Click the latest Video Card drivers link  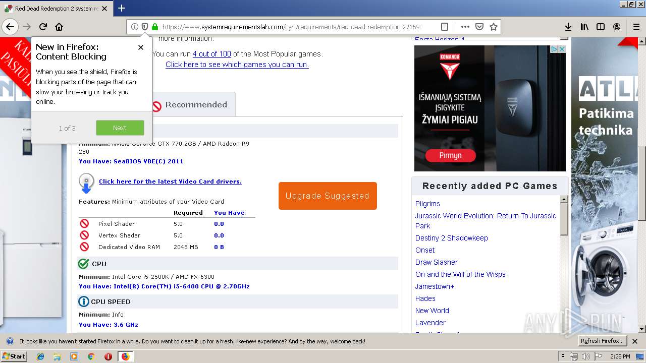[x=170, y=181]
